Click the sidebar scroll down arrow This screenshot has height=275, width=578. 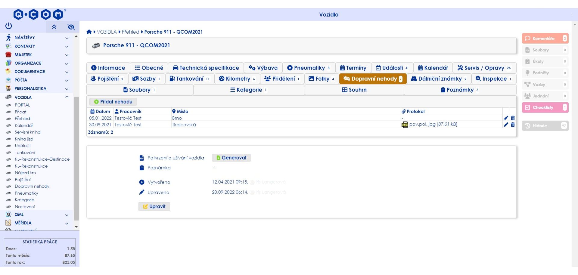pos(76,227)
